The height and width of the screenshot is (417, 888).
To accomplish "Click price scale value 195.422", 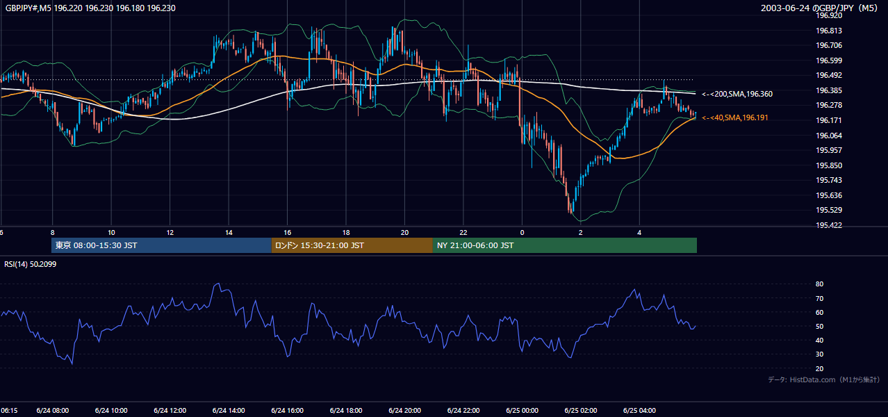I will click(829, 225).
